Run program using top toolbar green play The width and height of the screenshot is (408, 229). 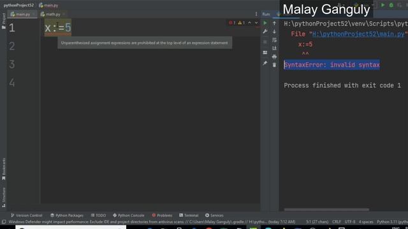tap(382, 5)
